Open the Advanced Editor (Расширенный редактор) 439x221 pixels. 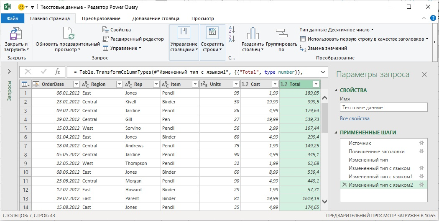tap(133, 39)
